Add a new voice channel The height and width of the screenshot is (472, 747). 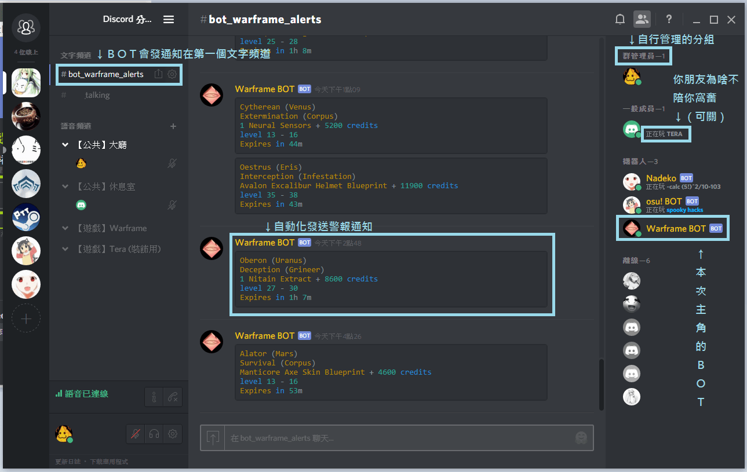pos(173,126)
